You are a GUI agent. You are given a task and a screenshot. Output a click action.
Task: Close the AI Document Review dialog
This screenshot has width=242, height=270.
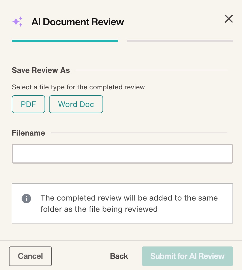click(x=229, y=19)
